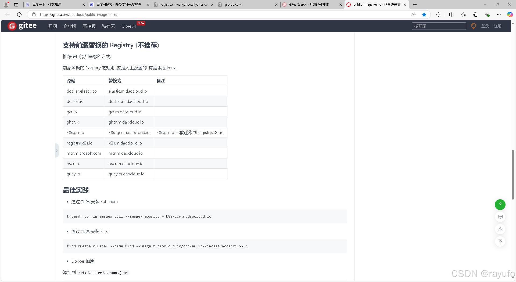This screenshot has width=516, height=282.
Task: Open 高校版 in Gitee header
Action: tap(89, 26)
